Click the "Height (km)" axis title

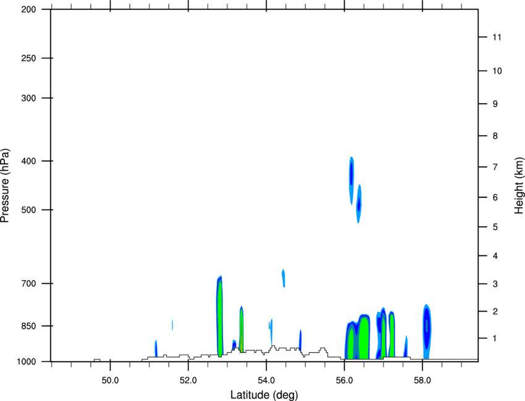click(519, 186)
